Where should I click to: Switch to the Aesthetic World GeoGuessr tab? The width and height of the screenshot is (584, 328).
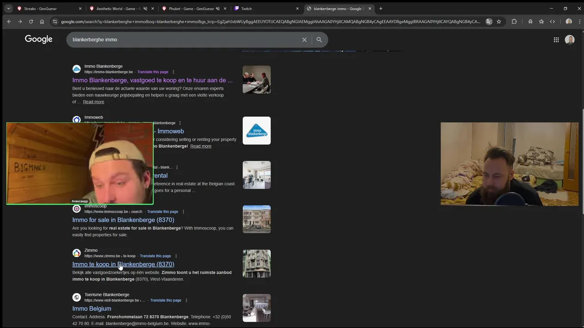coord(121,8)
